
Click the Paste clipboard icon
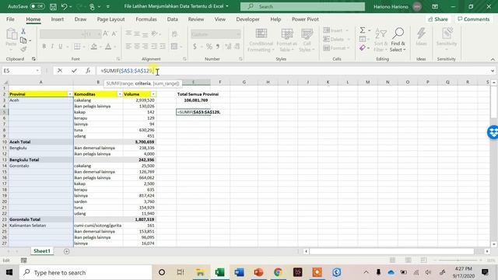pyautogui.click(x=12, y=34)
